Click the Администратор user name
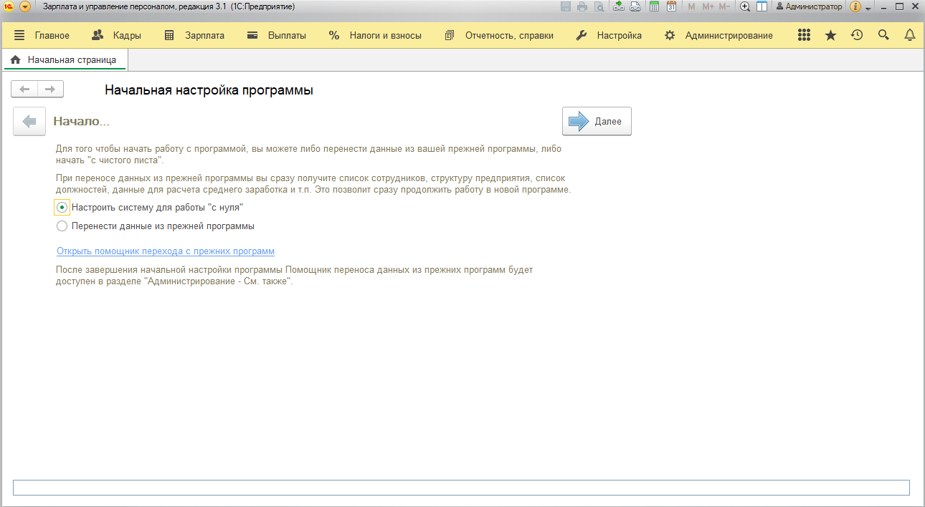 (809, 6)
